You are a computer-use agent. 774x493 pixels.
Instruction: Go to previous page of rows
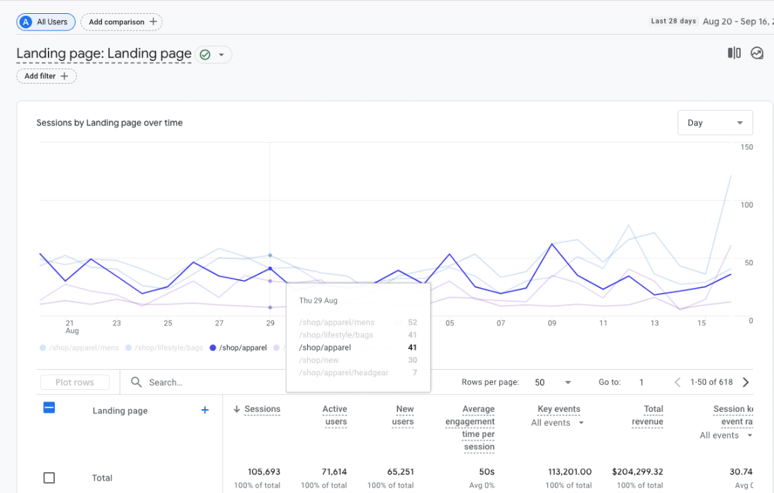click(x=678, y=382)
